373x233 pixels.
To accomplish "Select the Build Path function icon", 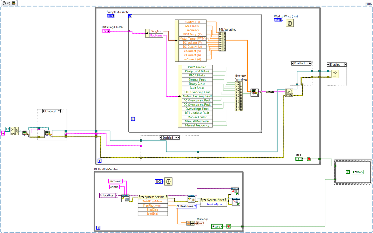I will pyautogui.click(x=15, y=131).
